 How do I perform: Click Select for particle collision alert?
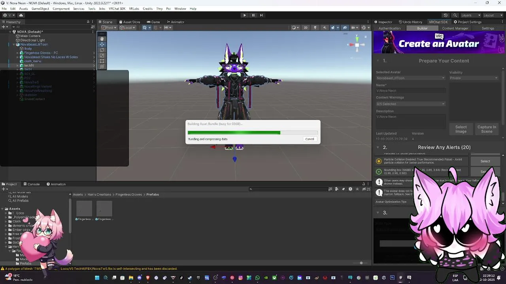(485, 161)
